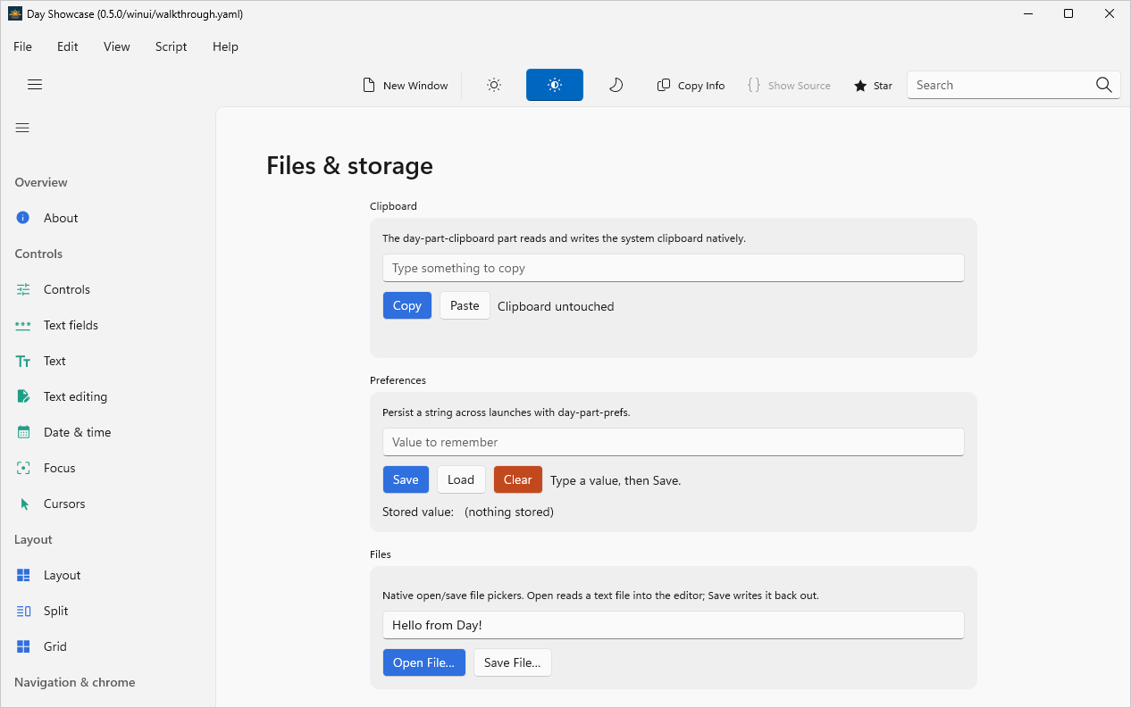
Task: Click the 'Navigation & chrome' section header
Action: pyautogui.click(x=75, y=682)
